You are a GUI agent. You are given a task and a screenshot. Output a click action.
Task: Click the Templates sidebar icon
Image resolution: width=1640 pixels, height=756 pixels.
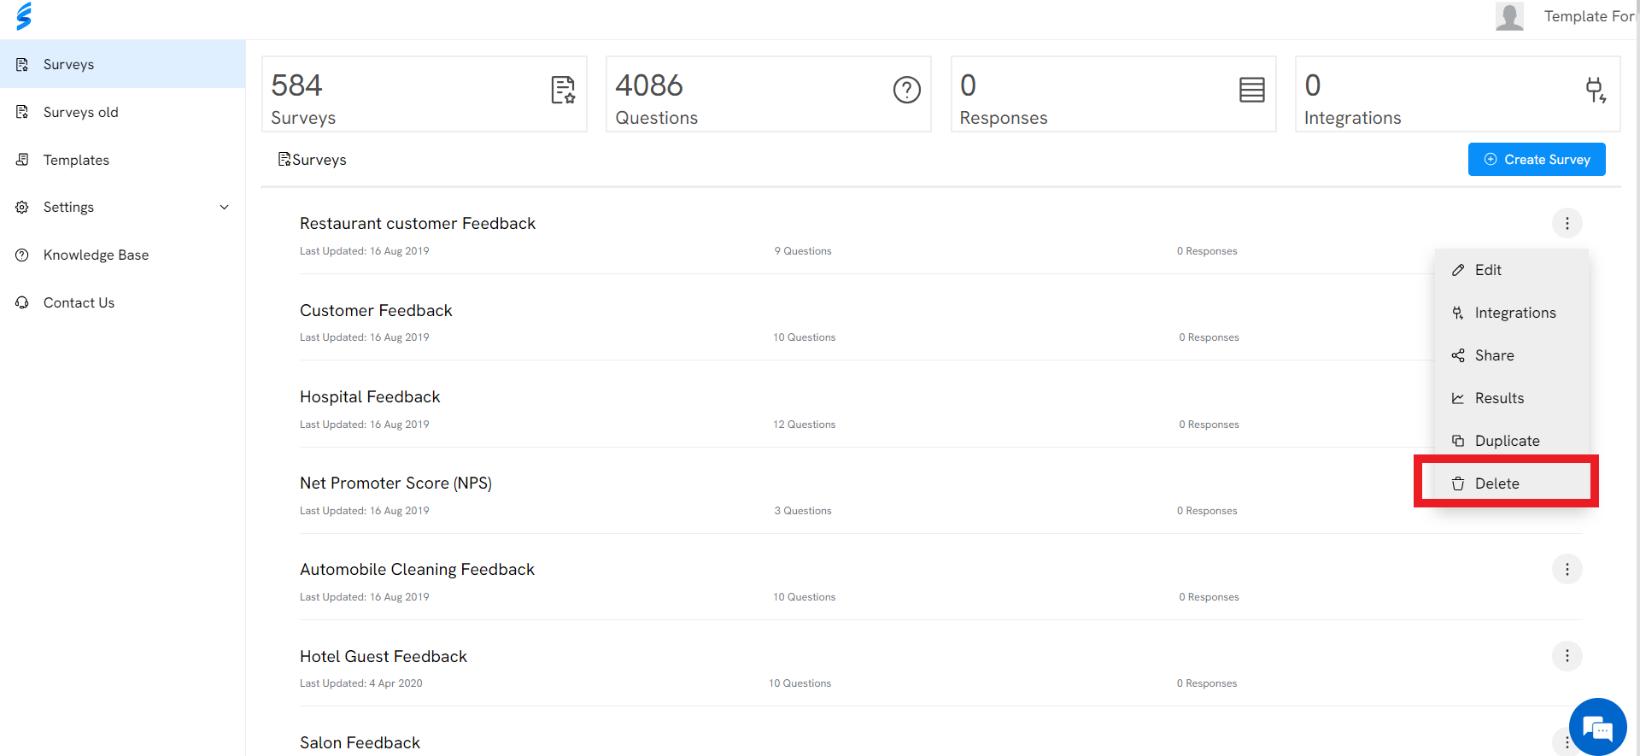(22, 160)
